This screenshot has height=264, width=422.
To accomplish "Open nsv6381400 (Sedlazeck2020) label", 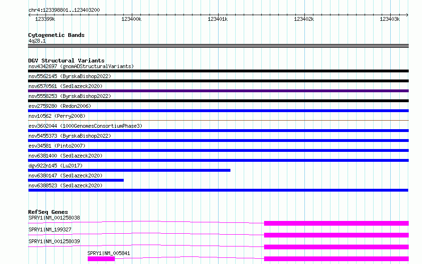I will coord(65,156).
